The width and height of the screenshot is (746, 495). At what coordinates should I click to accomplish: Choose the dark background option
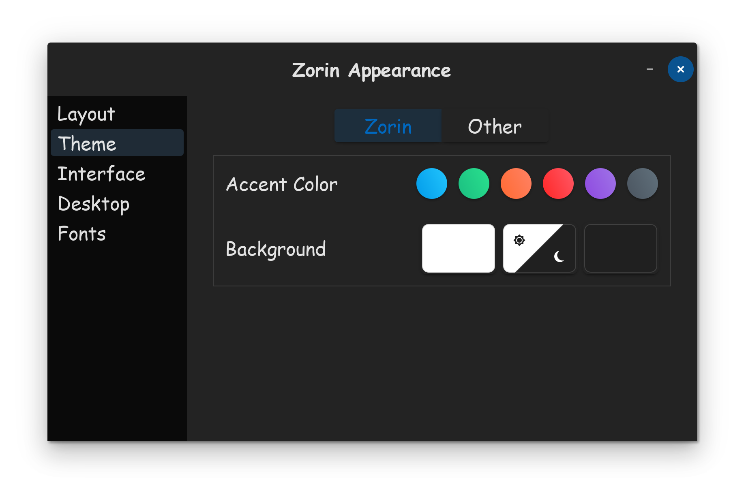pyautogui.click(x=621, y=248)
